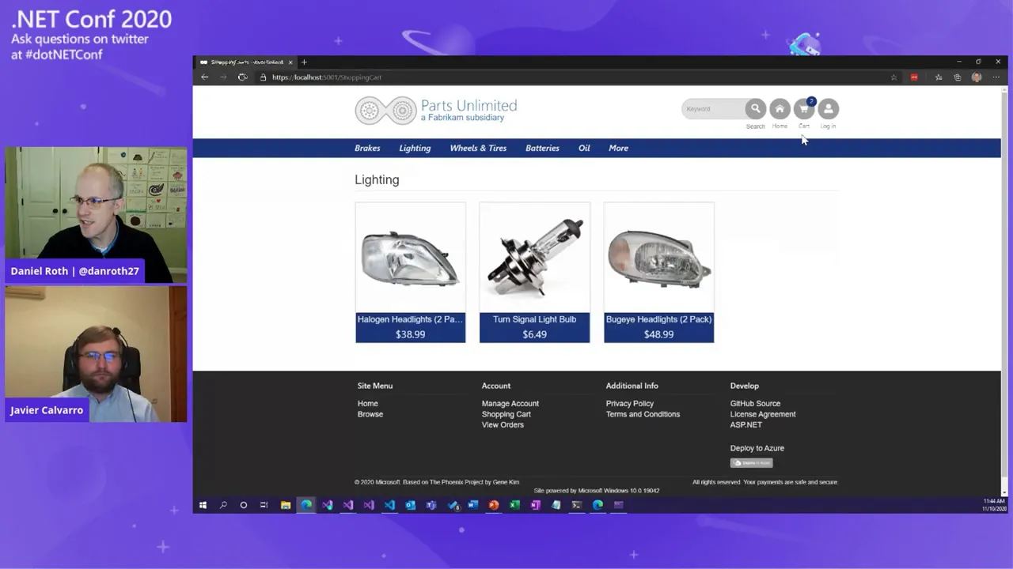The width and height of the screenshot is (1013, 569).
Task: Open the Oil category
Action: (584, 148)
